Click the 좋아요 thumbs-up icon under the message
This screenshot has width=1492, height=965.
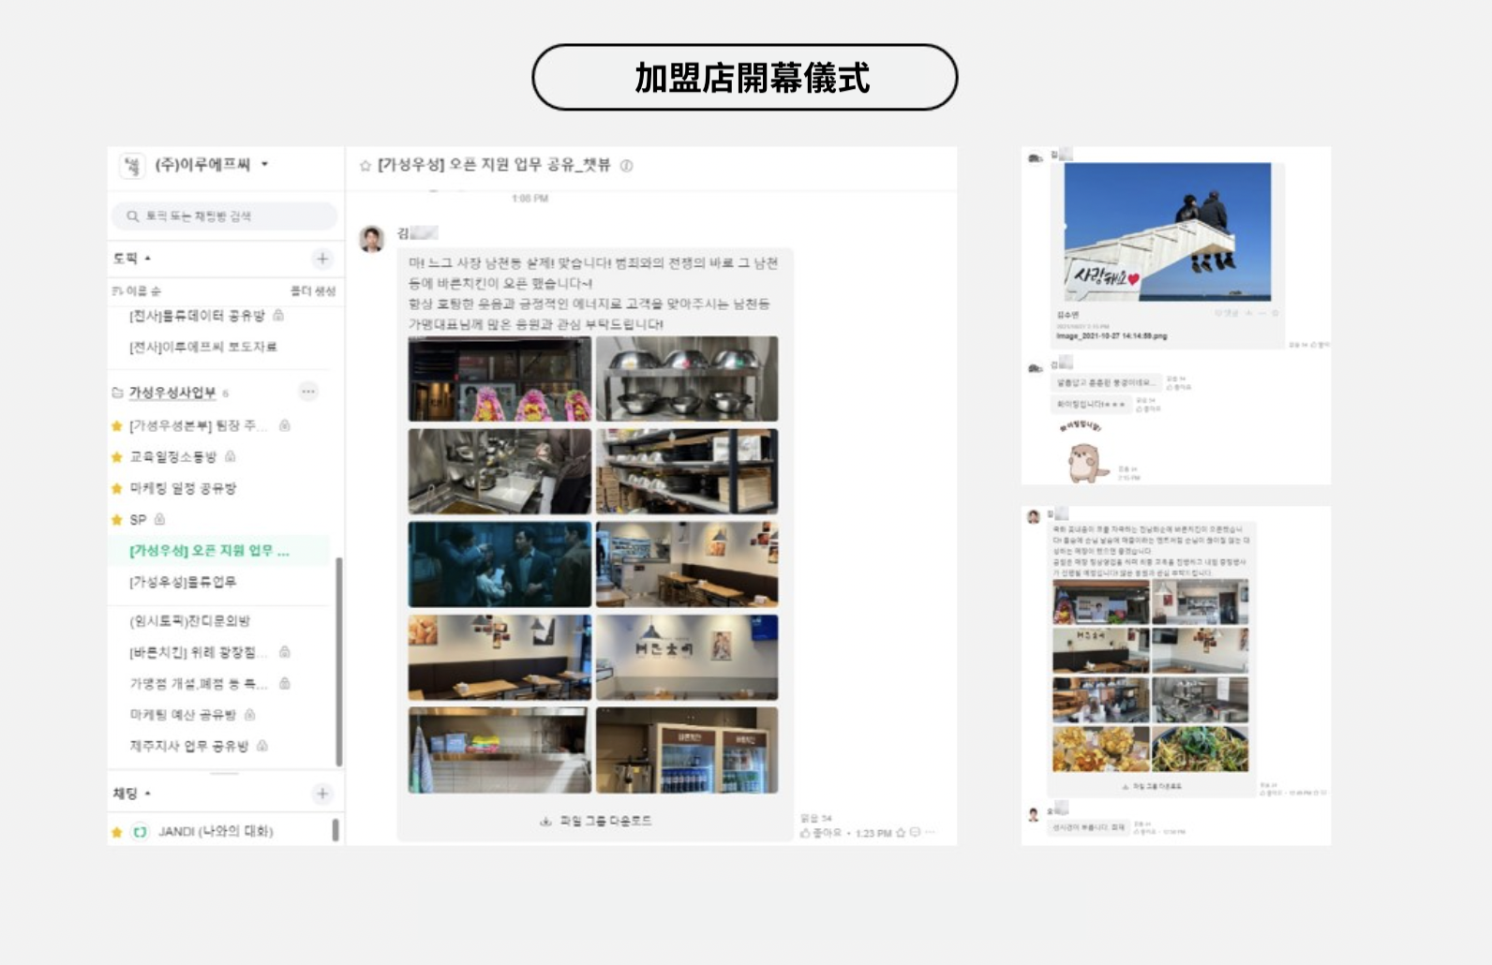[804, 833]
